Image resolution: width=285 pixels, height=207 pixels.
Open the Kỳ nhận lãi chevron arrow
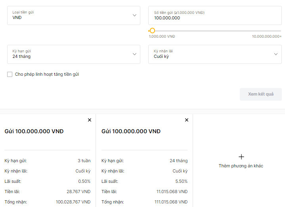[276, 54]
